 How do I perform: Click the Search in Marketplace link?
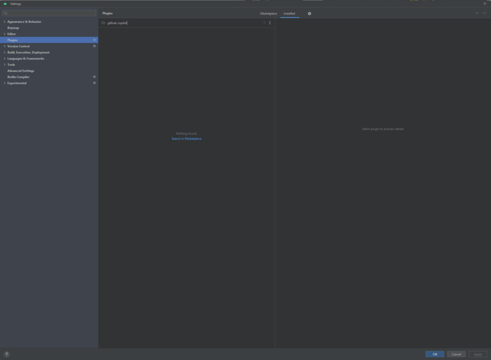(187, 139)
